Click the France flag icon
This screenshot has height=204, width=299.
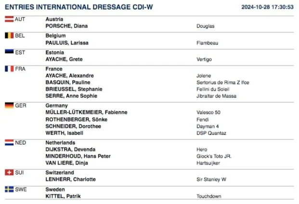coord(9,69)
